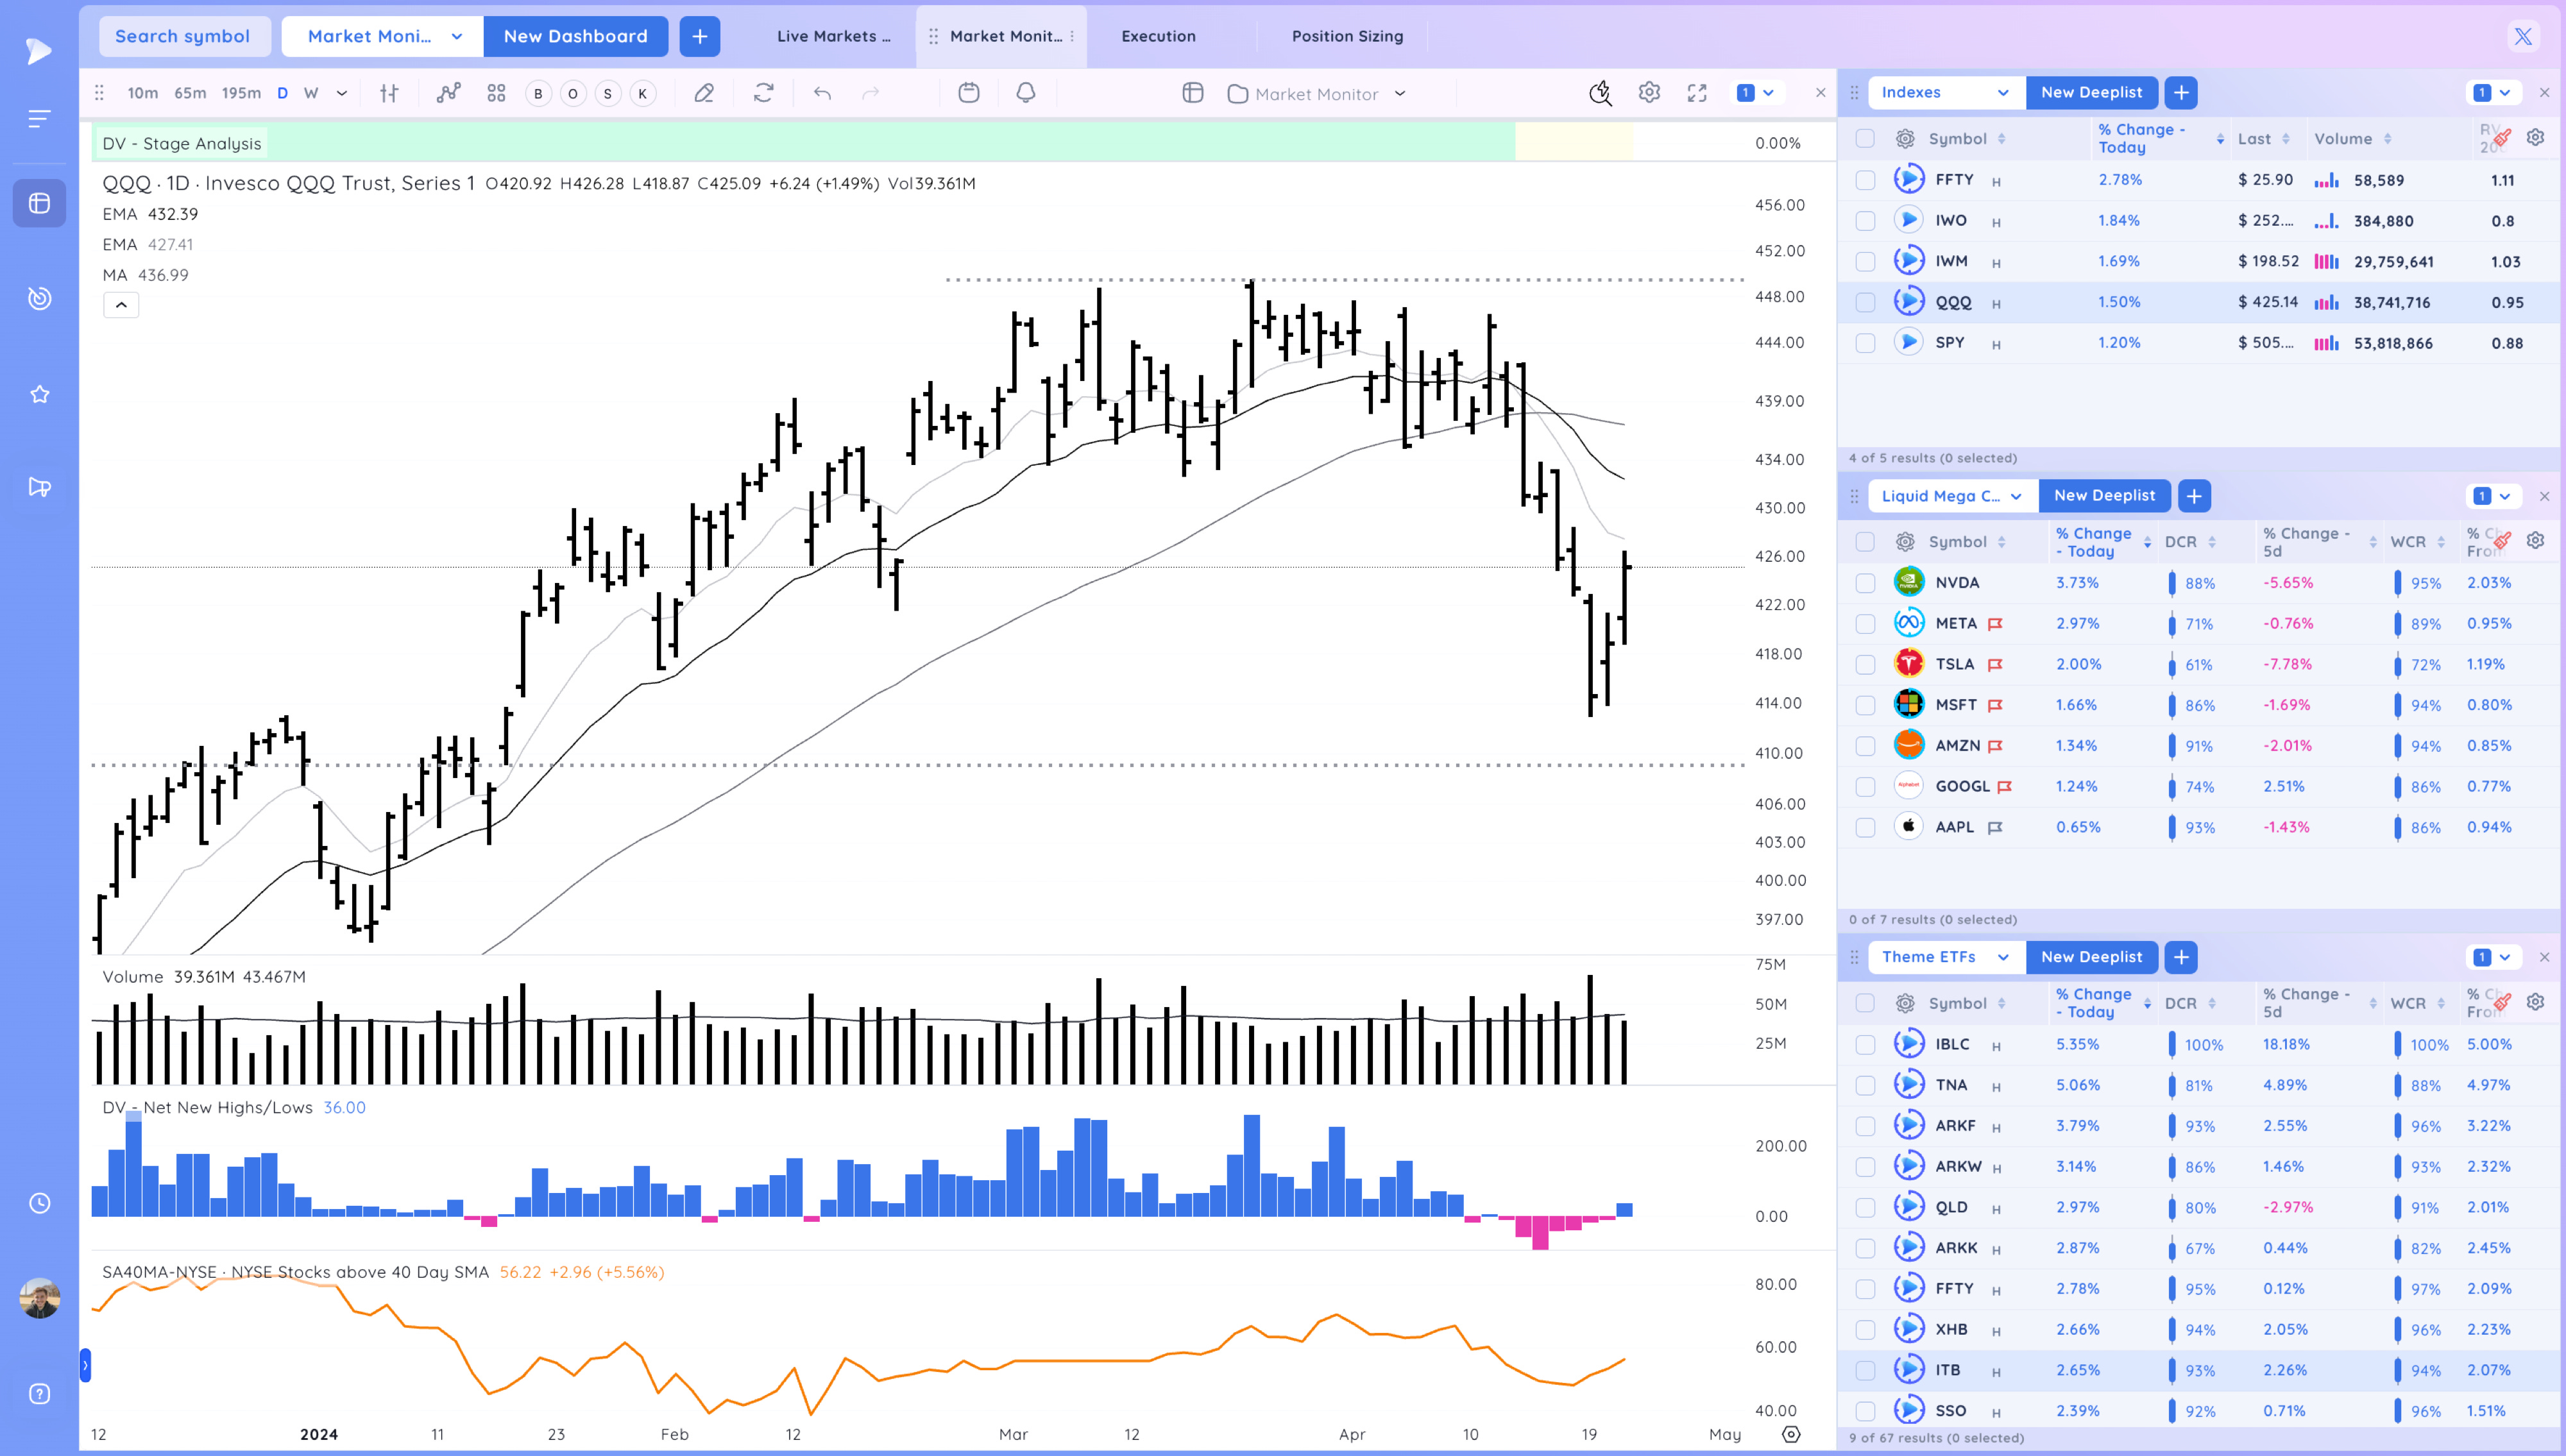Open the chart template layout icon
The image size is (2566, 1456).
pos(1192,93)
